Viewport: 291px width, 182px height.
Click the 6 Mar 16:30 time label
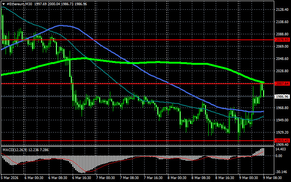point(82,178)
